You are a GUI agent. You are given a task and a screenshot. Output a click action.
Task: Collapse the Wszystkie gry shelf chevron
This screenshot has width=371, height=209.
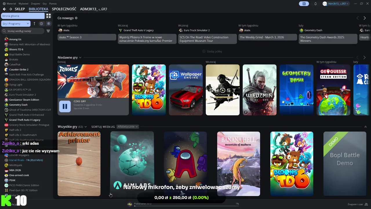[365, 127]
